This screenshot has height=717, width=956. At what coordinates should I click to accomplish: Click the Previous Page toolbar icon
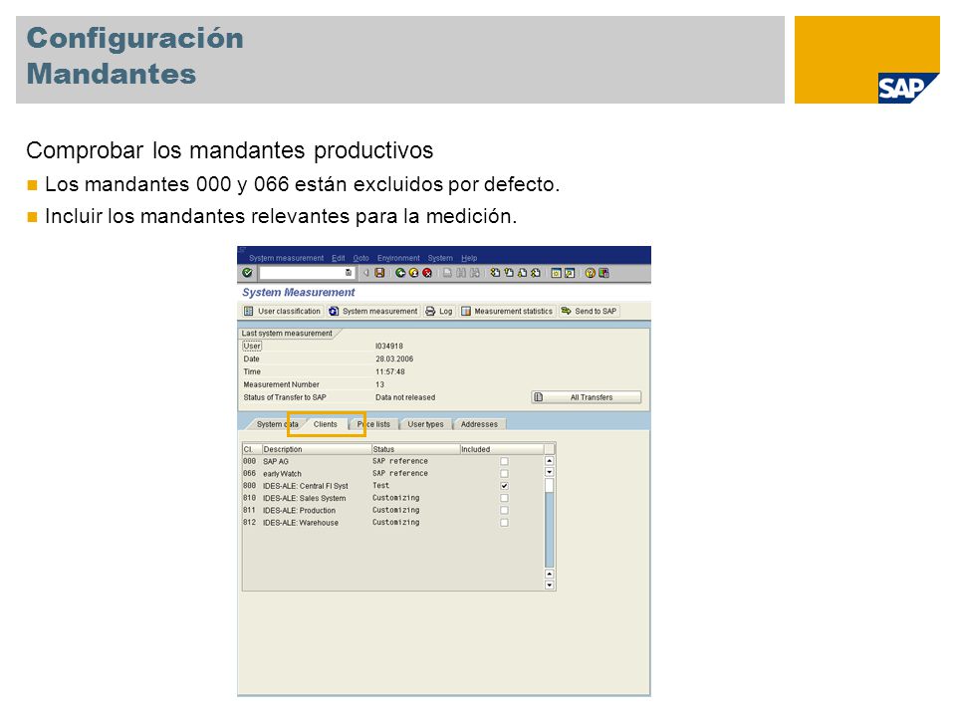click(x=509, y=273)
